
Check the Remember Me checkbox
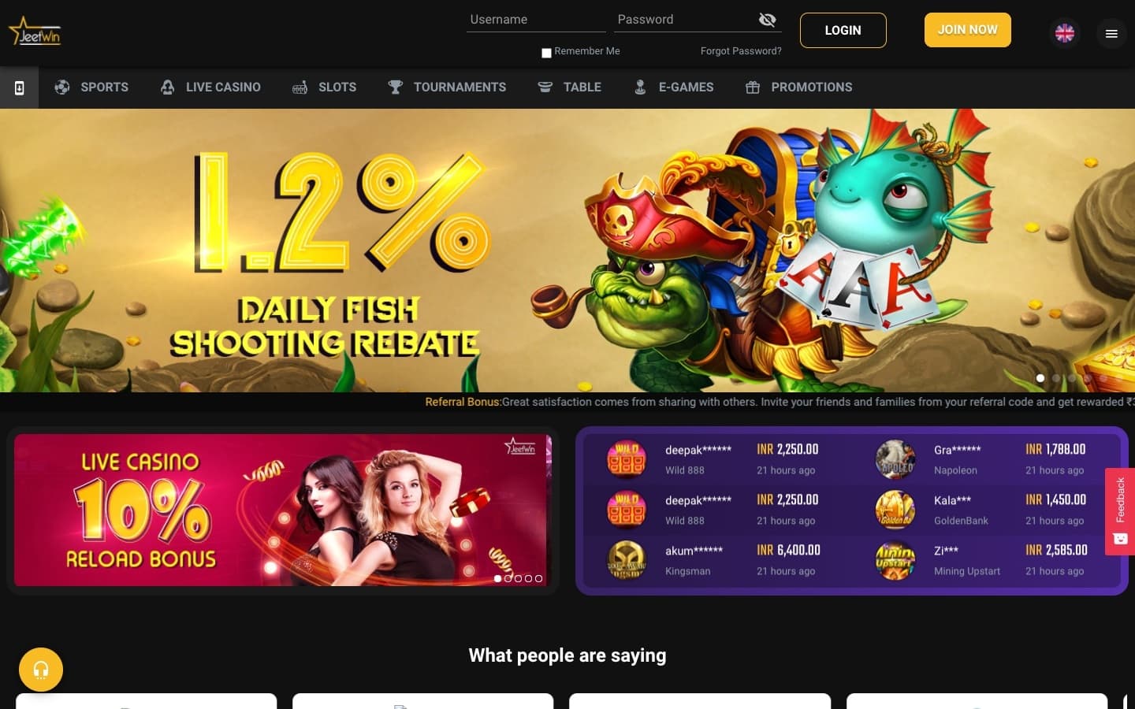546,53
